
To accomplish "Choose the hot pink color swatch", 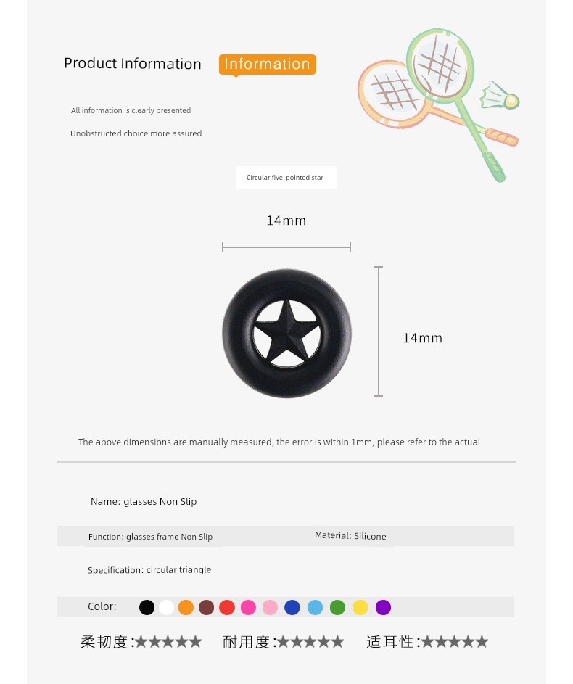I will pyautogui.click(x=248, y=607).
